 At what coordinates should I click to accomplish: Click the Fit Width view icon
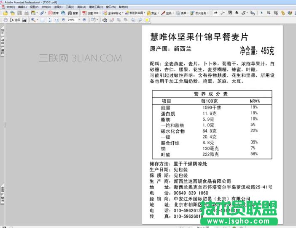click(x=57, y=20)
